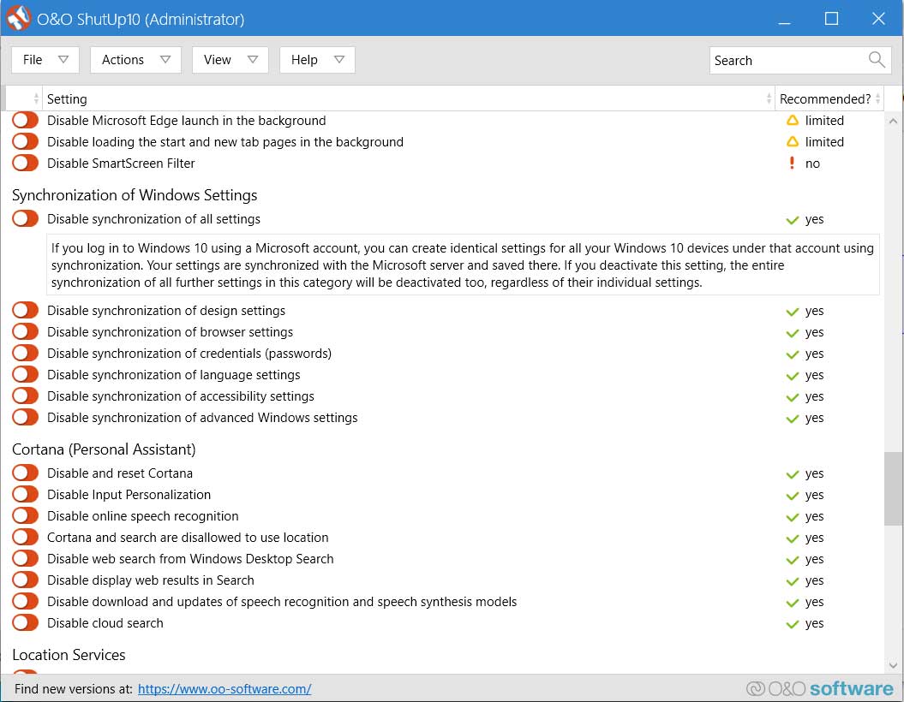
Task: Open the File dropdown arrow
Action: click(63, 59)
